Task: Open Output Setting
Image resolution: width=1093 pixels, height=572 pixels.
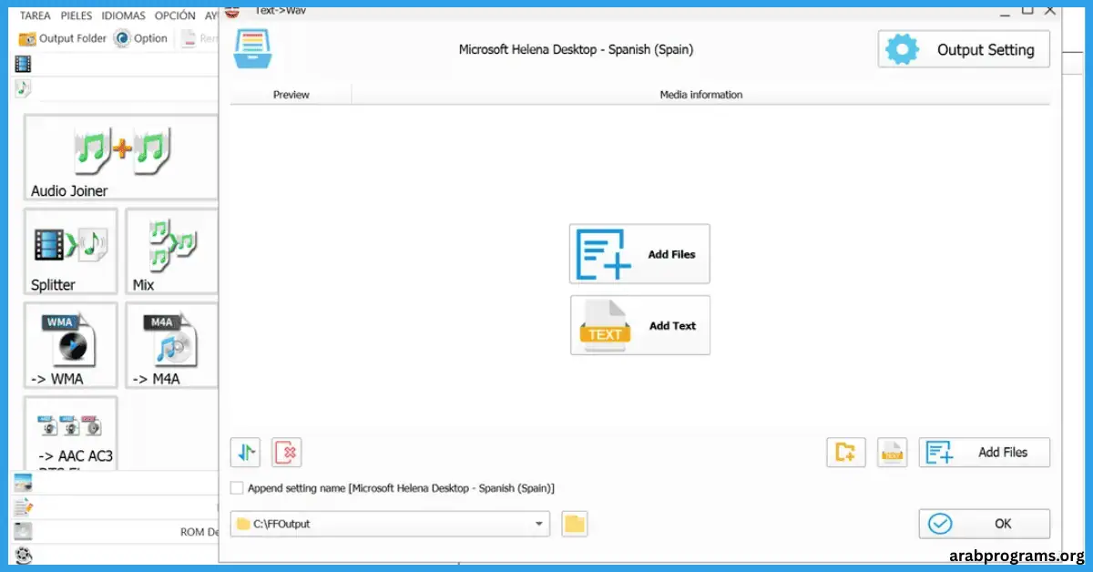Action: (964, 49)
